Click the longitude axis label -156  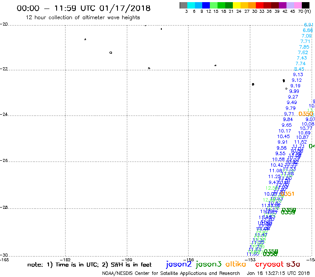click(x=189, y=260)
